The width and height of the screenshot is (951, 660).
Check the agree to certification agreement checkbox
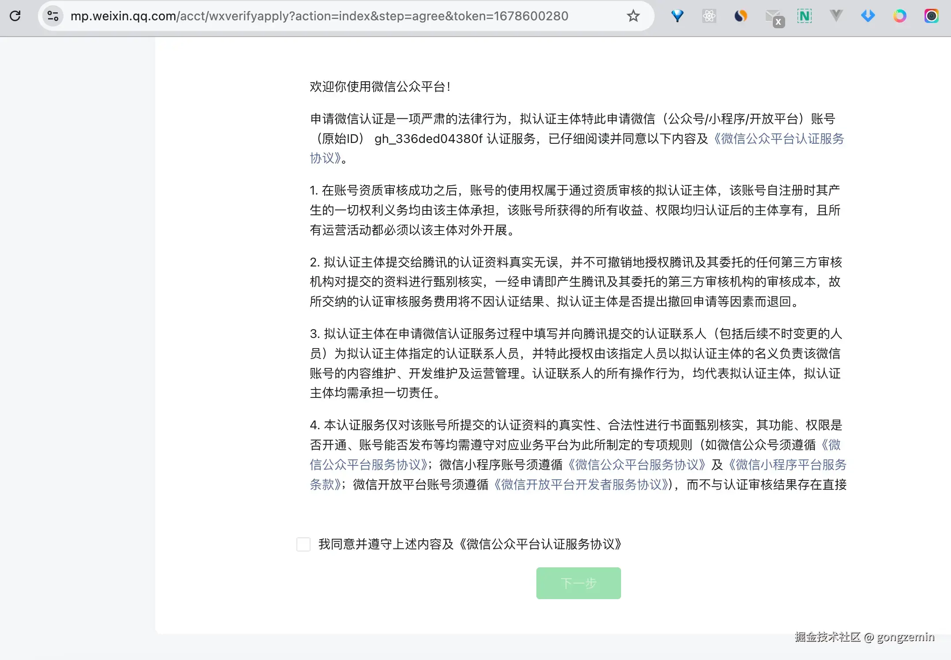tap(303, 544)
